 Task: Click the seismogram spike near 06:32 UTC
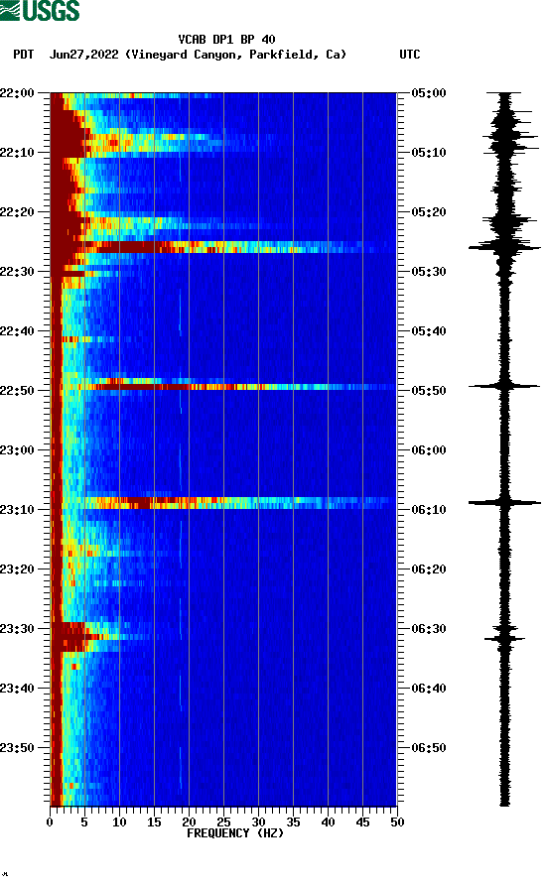point(504,638)
